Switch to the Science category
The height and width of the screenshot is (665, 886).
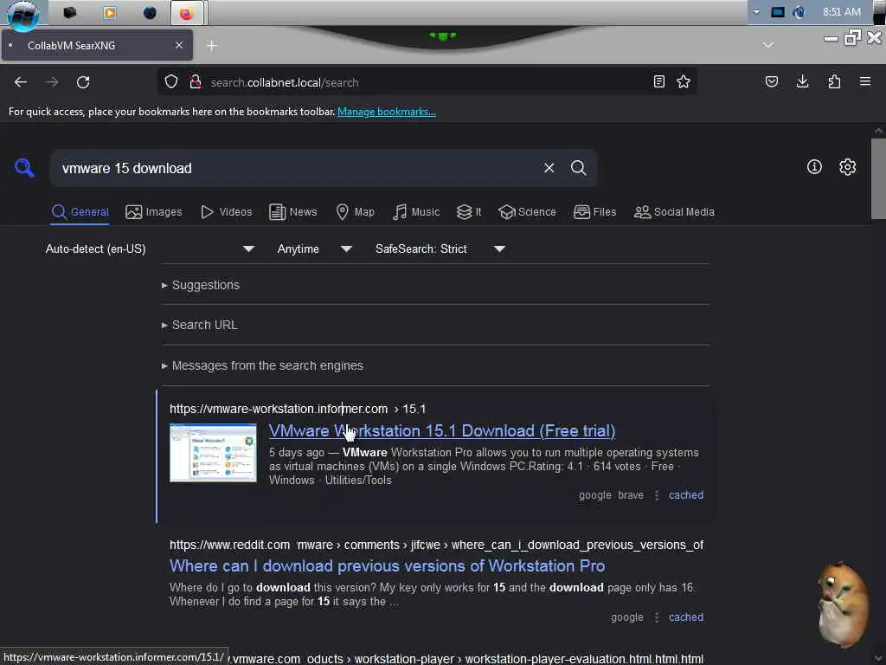click(527, 212)
